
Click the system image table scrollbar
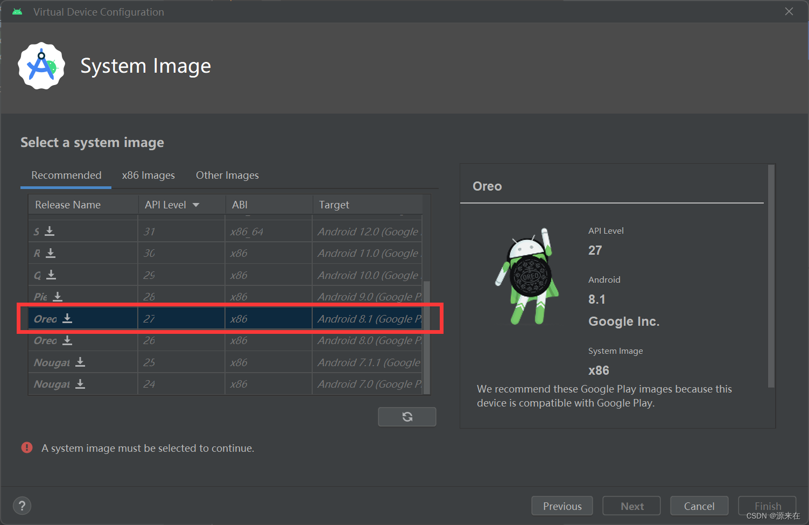point(427,337)
